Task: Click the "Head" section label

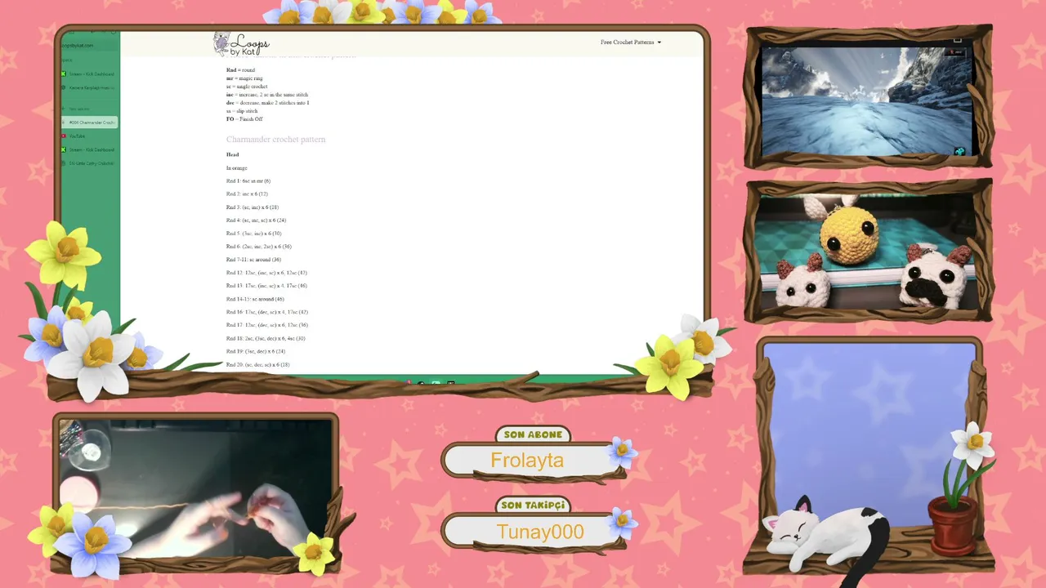Action: tap(233, 154)
